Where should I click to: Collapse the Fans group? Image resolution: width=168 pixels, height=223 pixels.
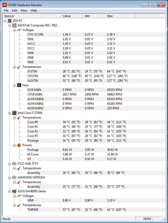click(x=15, y=86)
